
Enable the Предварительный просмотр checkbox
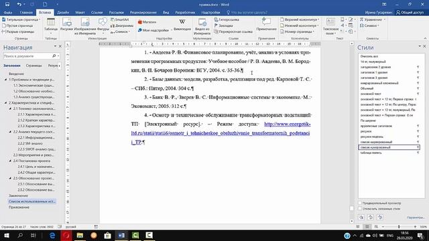[360, 204]
